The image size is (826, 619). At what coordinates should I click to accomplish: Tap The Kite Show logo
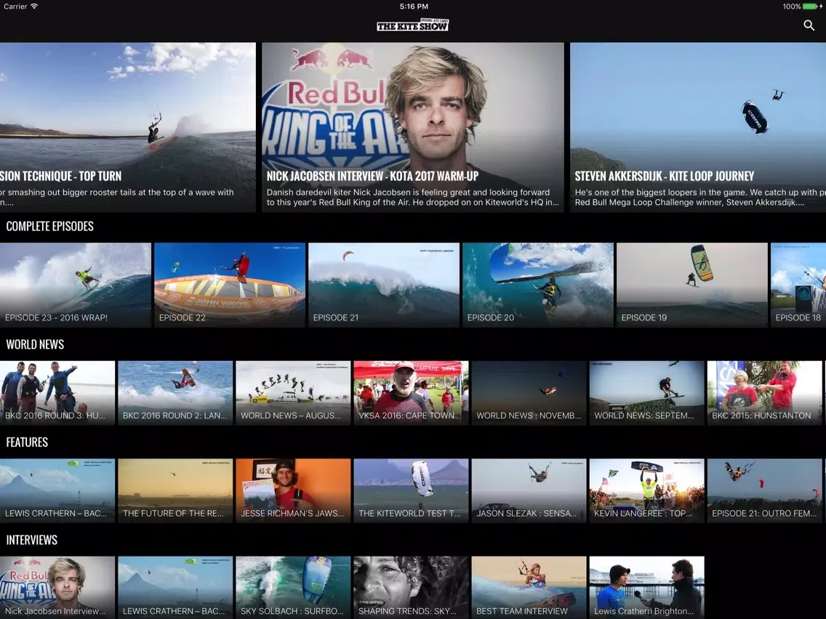pyautogui.click(x=412, y=25)
